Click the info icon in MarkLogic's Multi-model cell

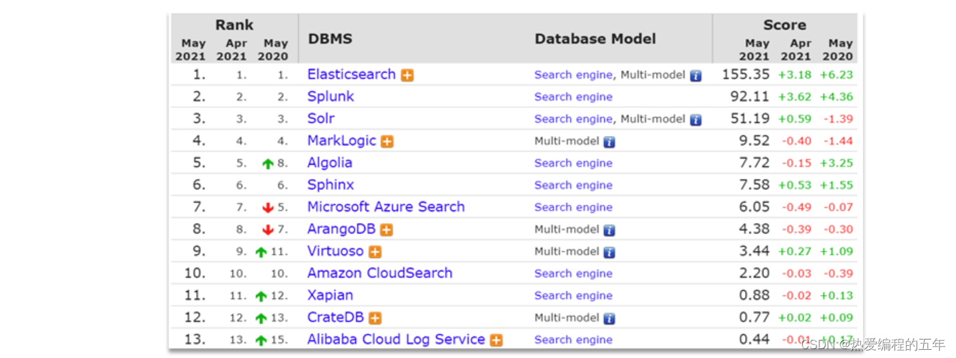click(x=609, y=142)
